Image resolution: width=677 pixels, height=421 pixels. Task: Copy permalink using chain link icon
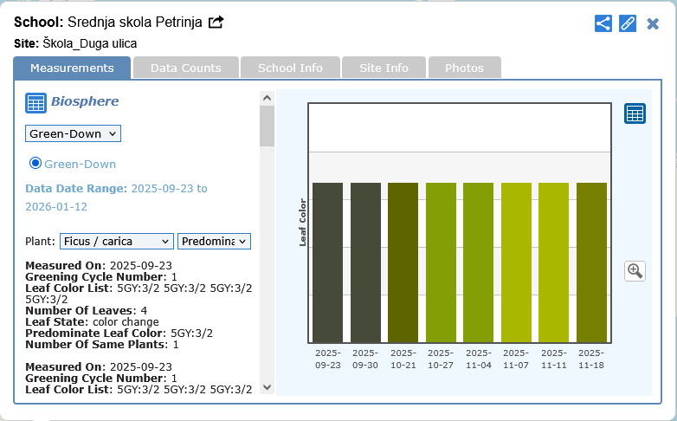(x=629, y=23)
